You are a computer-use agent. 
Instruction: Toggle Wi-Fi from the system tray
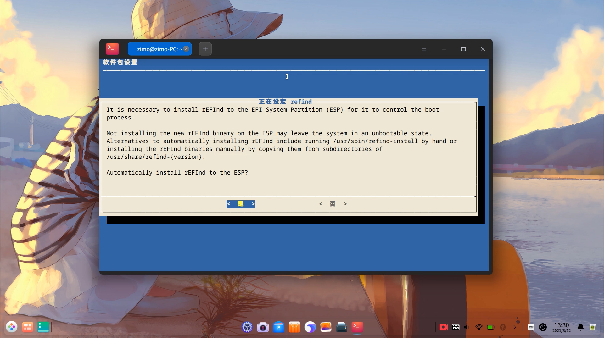[x=479, y=327]
